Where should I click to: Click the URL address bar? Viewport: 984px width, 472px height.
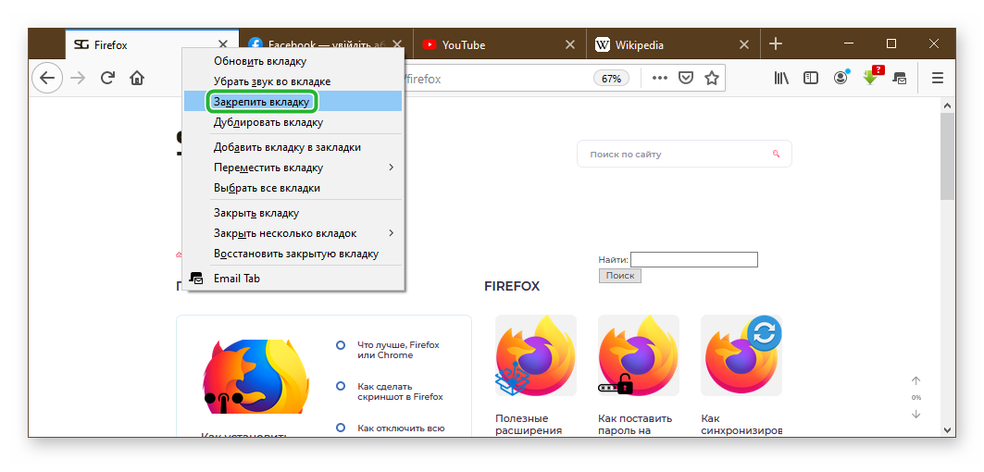click(x=496, y=79)
